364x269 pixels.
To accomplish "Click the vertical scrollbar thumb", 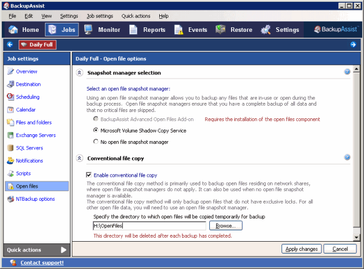I will pyautogui.click(x=357, y=150).
